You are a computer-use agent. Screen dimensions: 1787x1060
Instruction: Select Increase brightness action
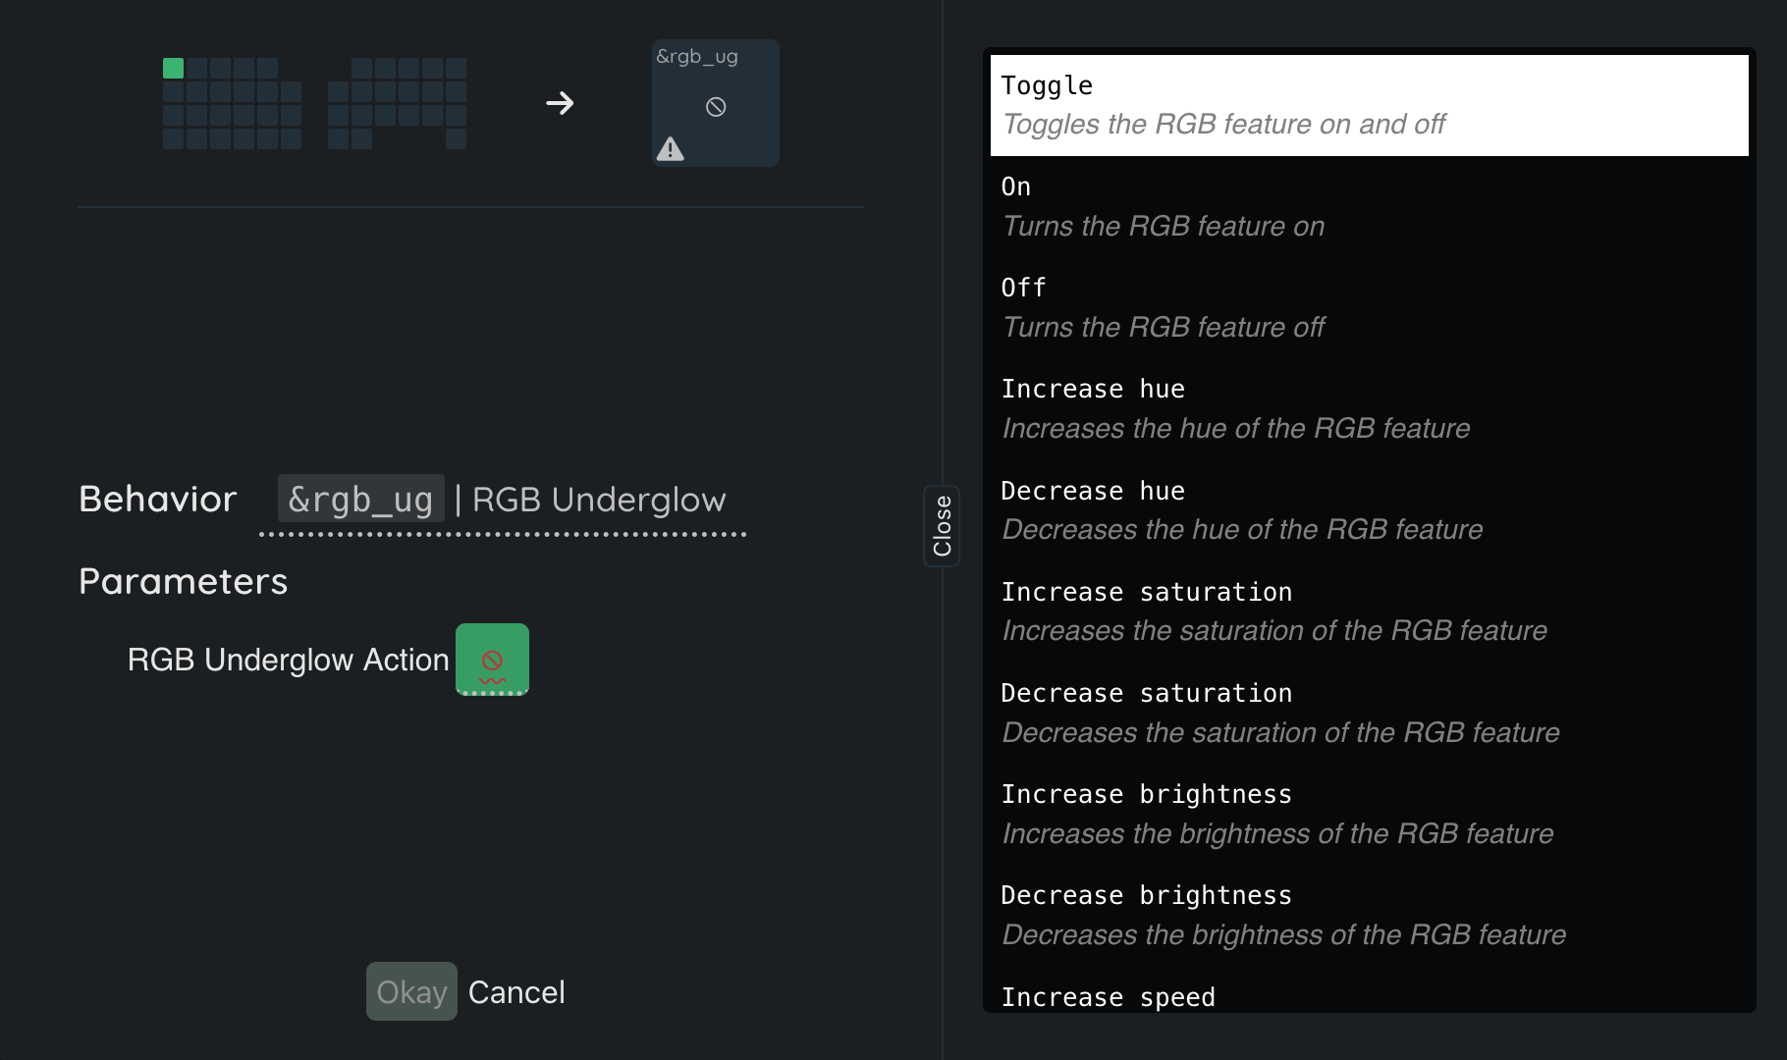click(x=1369, y=814)
